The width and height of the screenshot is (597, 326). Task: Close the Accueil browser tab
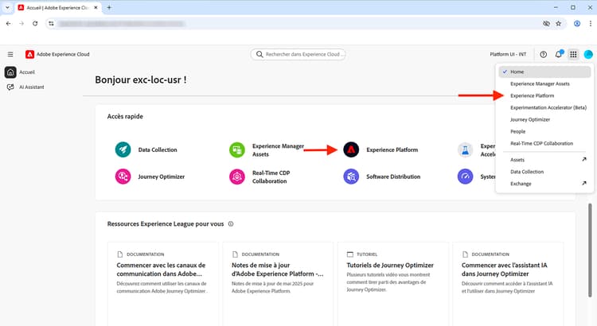(x=96, y=7)
